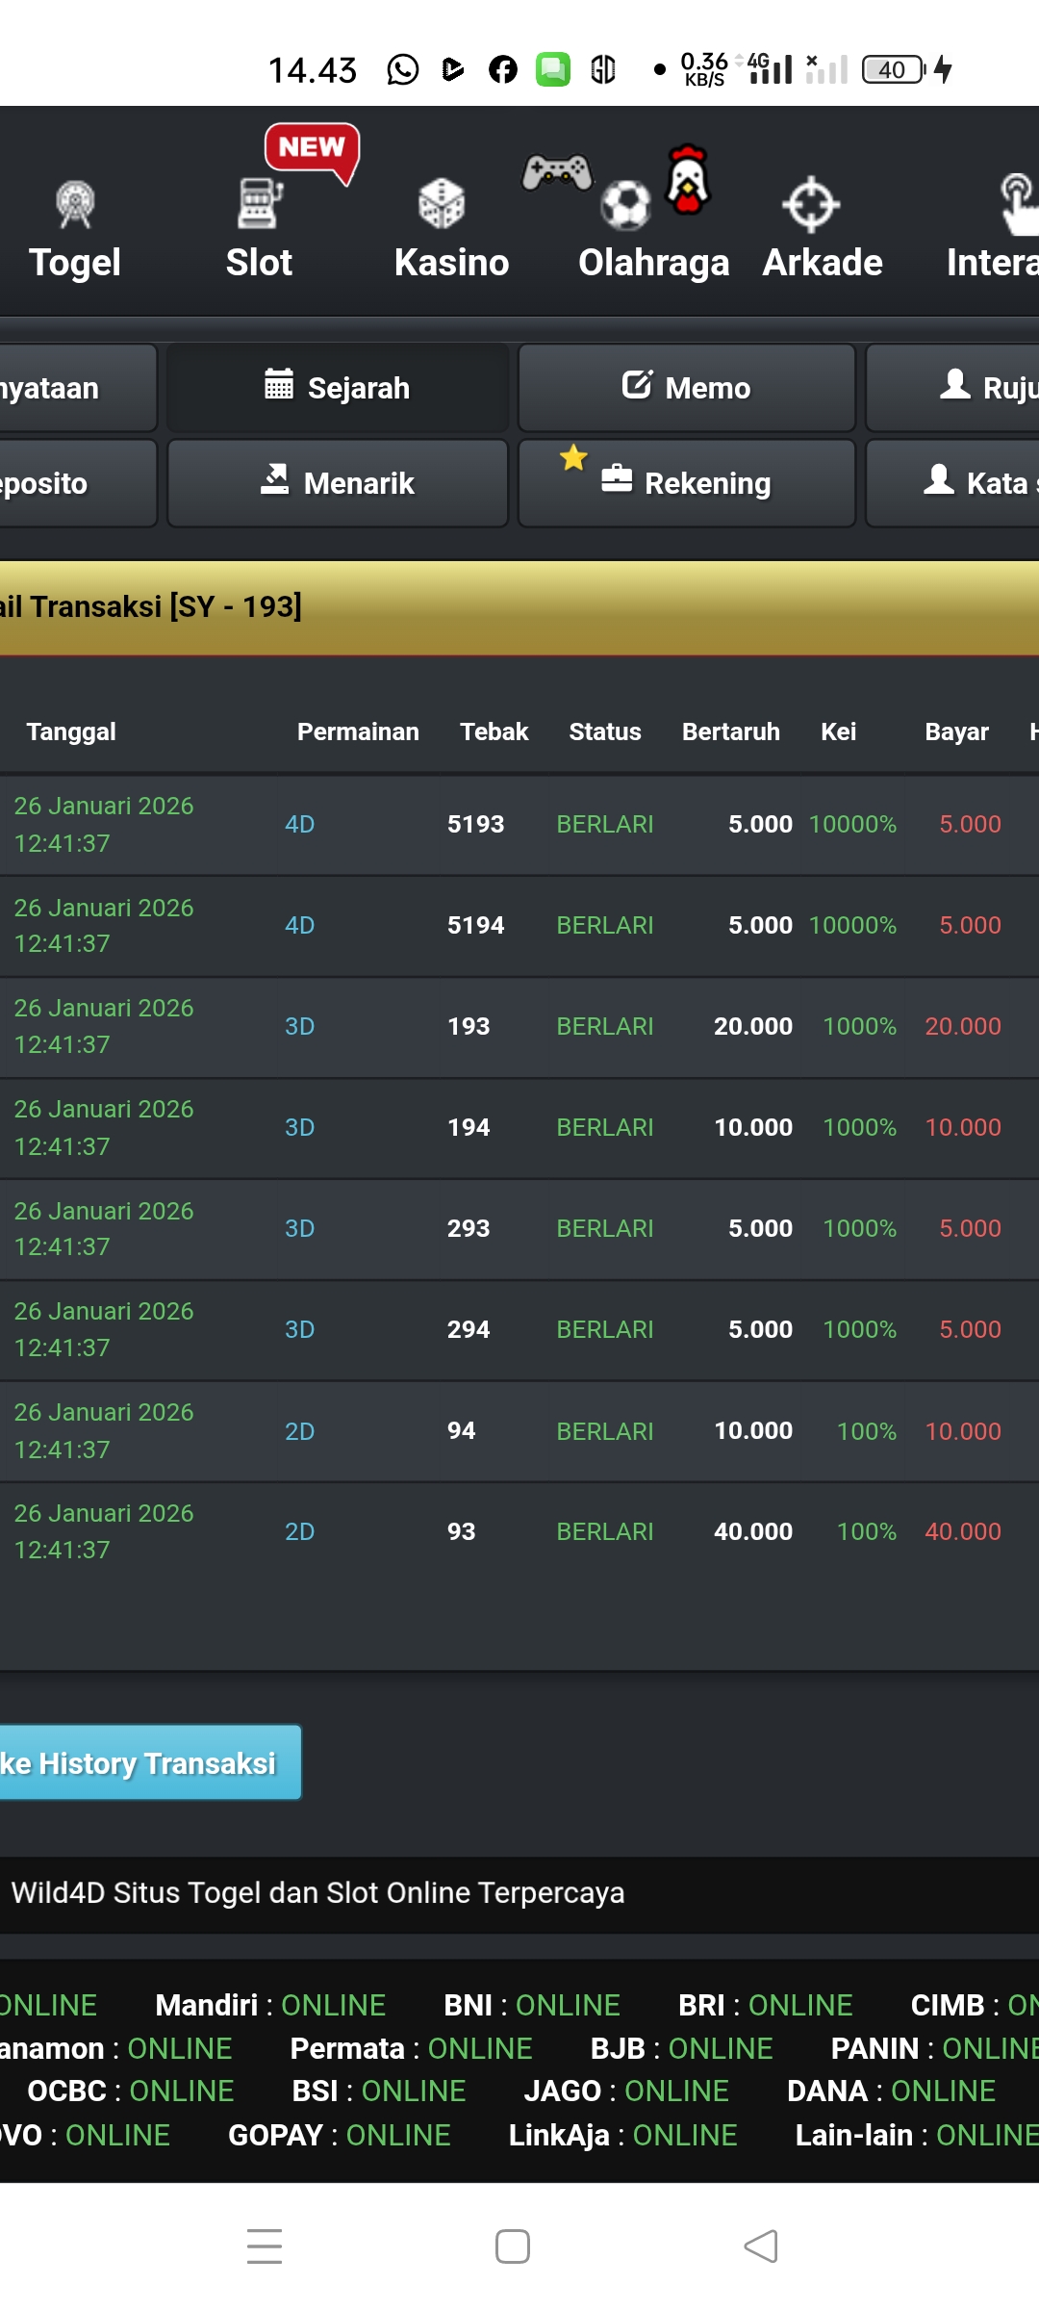Open the Rekening account page
This screenshot has height=2310, width=1039.
click(x=687, y=483)
